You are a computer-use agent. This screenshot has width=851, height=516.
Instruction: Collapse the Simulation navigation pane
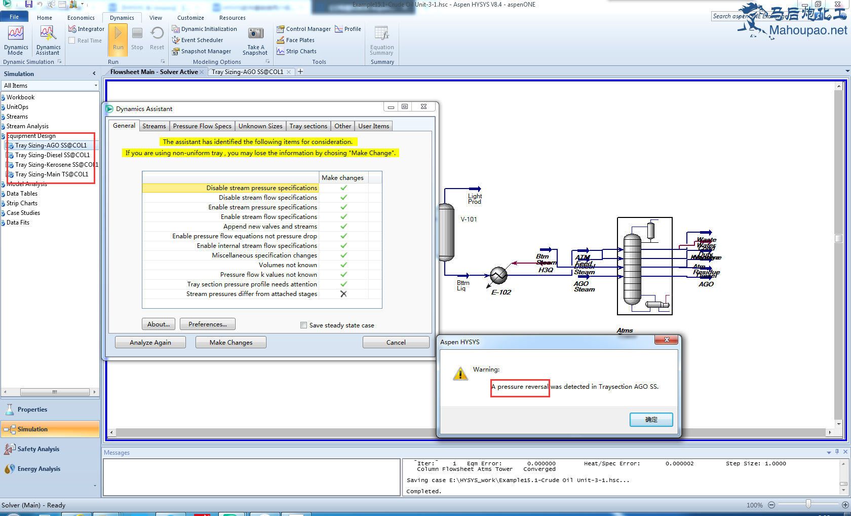tap(94, 73)
